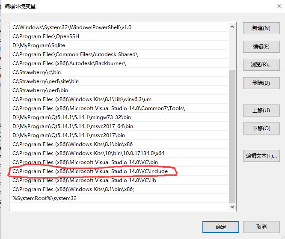Screen dimensions: 285x239
Task: Click the vertical scrollbar thumb
Action: point(232,136)
